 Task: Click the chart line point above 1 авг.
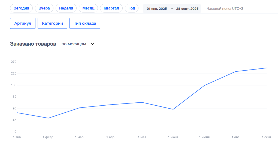pos(235,71)
